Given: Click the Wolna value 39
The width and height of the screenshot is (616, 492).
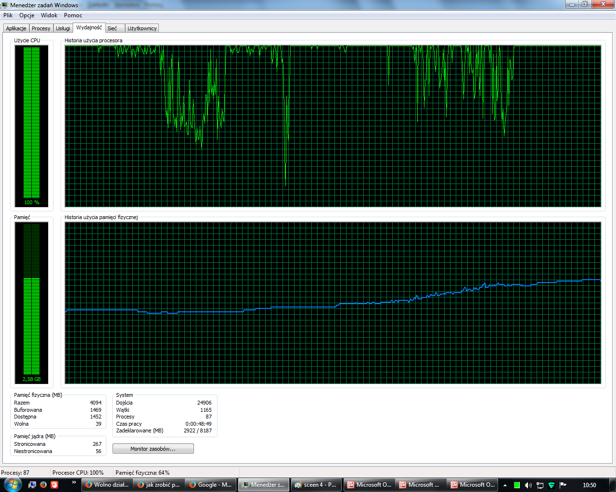Looking at the screenshot, I should point(99,424).
